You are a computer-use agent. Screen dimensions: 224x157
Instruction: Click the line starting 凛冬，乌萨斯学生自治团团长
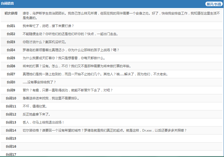coord(121,16)
